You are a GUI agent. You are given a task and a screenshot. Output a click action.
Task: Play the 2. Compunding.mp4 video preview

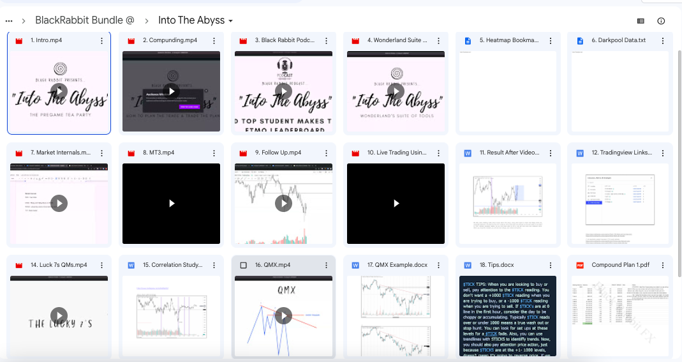pyautogui.click(x=171, y=91)
